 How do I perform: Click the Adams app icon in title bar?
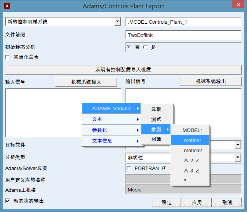tap(7, 6)
